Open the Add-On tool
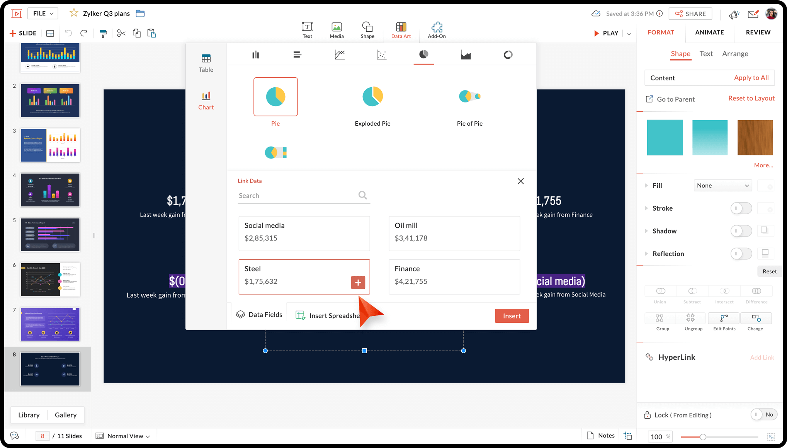The image size is (787, 448). pos(437,30)
